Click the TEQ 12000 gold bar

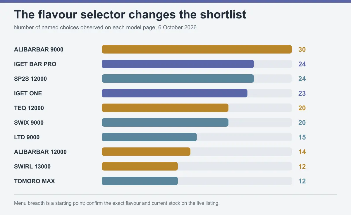point(165,108)
